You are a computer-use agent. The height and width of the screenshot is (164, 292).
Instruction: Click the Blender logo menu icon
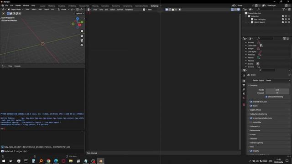coord(3,5)
